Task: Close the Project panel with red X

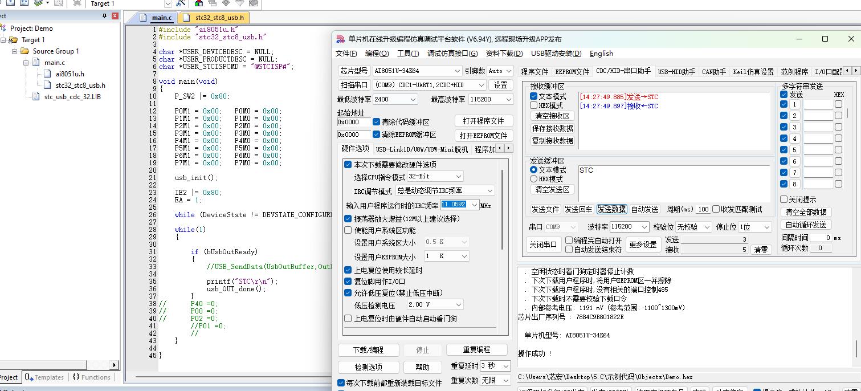Action: (x=116, y=16)
